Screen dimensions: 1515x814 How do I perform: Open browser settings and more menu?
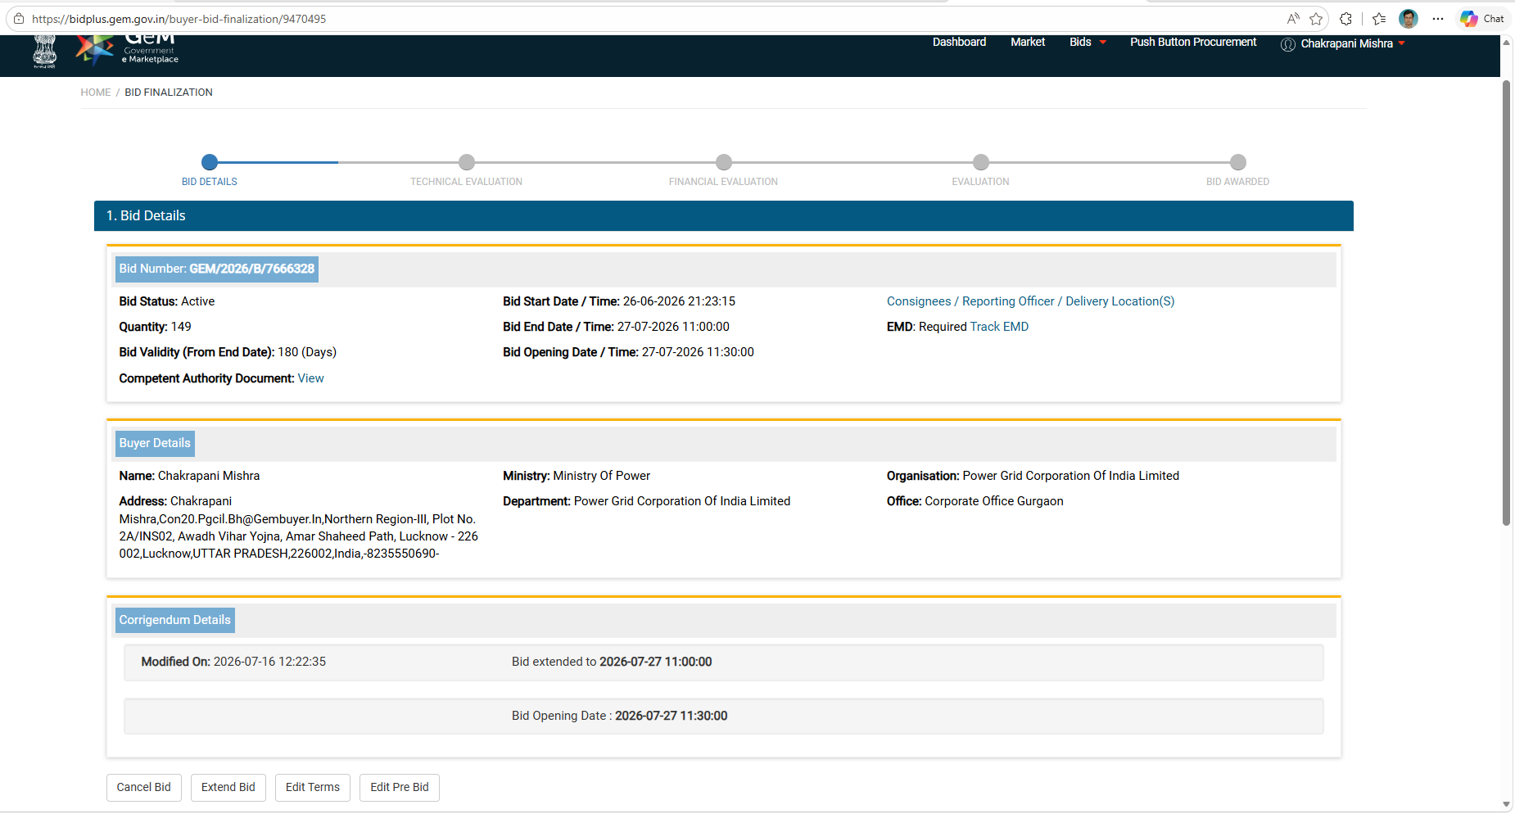click(x=1438, y=19)
